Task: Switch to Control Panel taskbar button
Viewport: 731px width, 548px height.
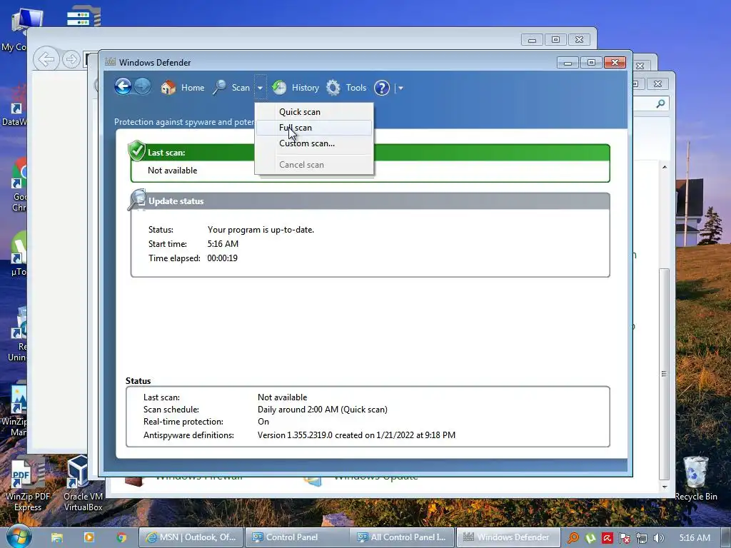Action: point(297,537)
